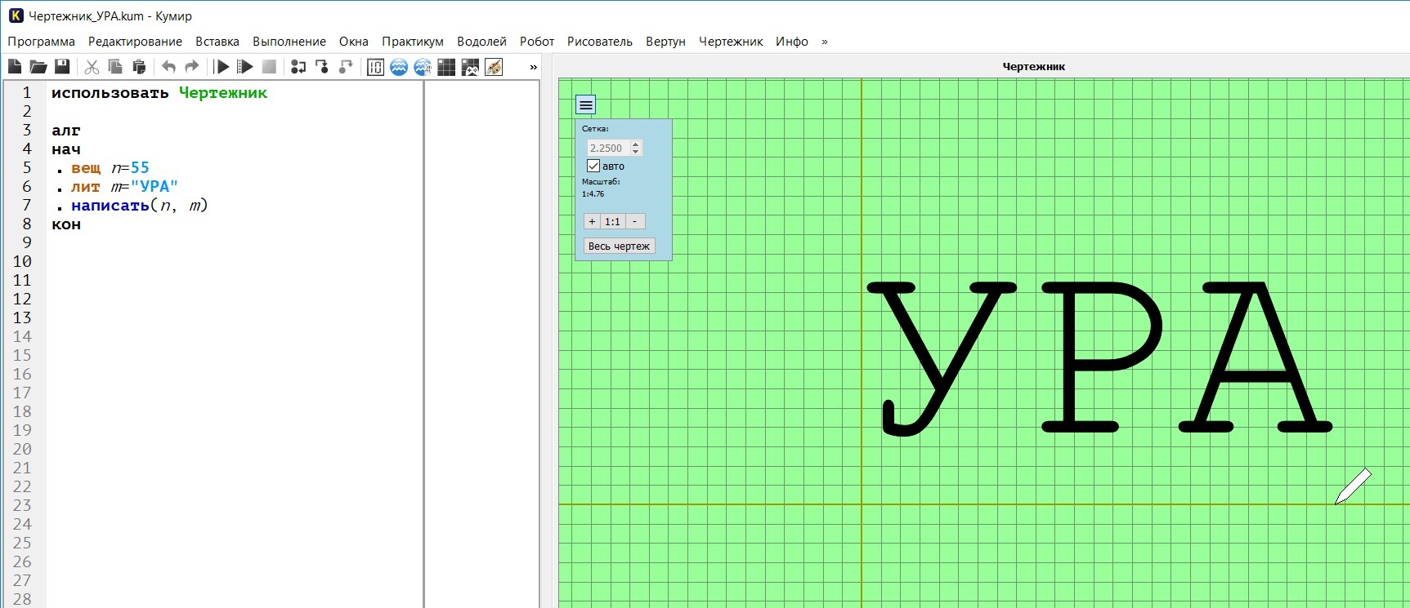Click the 'нач' keyword line
The width and height of the screenshot is (1410, 608).
[66, 149]
